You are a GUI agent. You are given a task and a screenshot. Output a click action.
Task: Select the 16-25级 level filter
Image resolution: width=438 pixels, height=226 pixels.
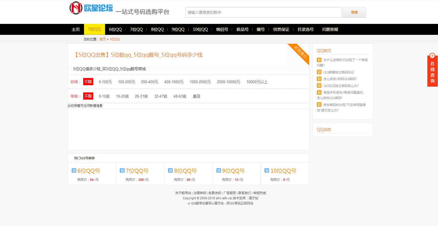click(x=122, y=96)
